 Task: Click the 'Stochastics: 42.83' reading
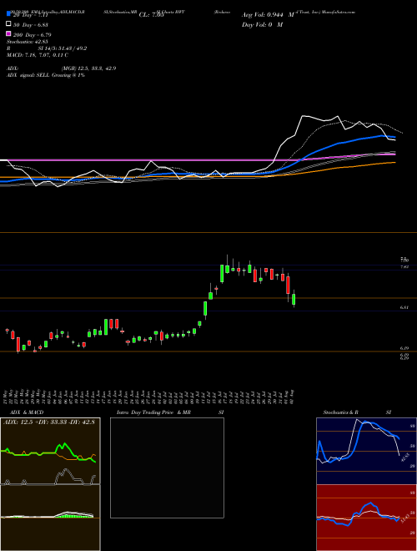pyautogui.click(x=27, y=42)
